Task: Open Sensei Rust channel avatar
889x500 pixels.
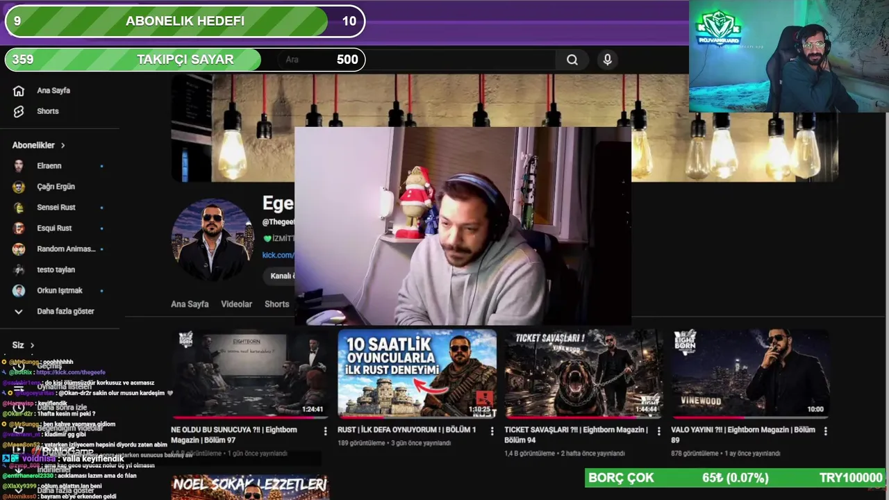Action: click(x=19, y=208)
